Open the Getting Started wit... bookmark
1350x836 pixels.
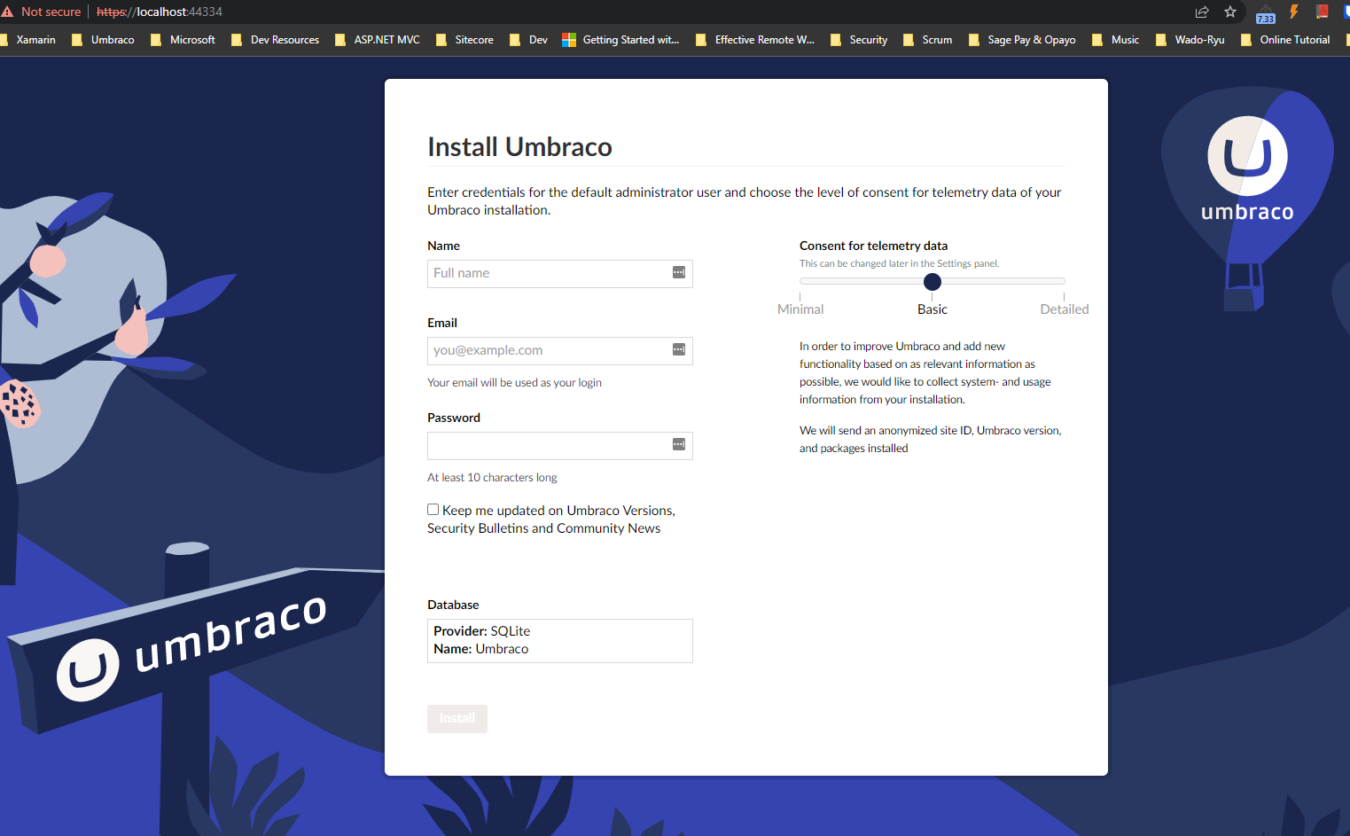620,40
